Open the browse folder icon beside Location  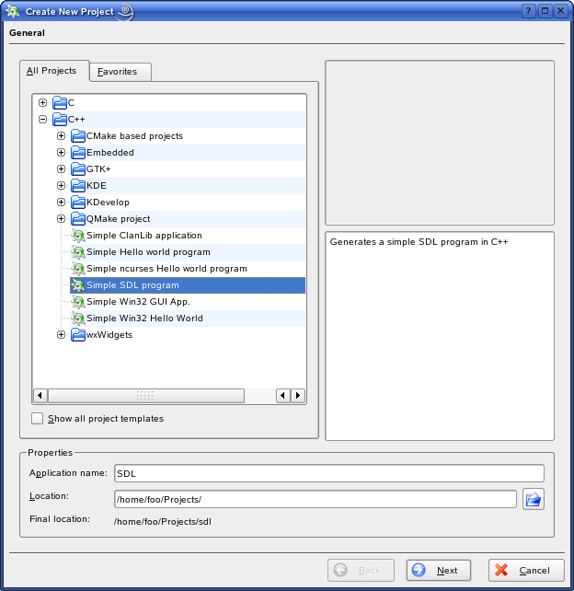[534, 500]
